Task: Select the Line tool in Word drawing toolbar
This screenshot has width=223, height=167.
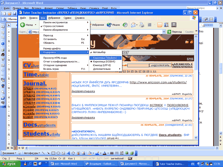Action: click(43, 153)
